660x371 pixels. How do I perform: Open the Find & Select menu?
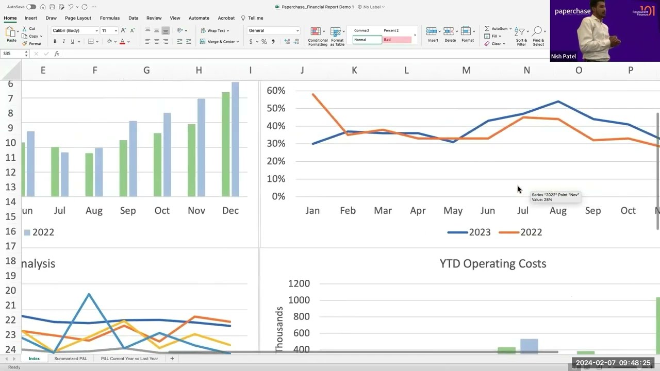coord(538,36)
